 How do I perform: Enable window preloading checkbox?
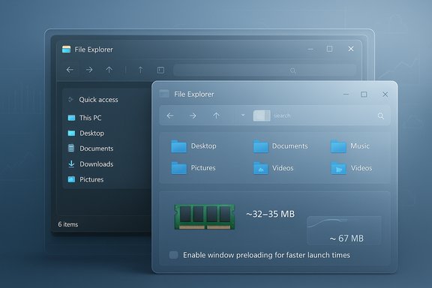click(x=173, y=255)
